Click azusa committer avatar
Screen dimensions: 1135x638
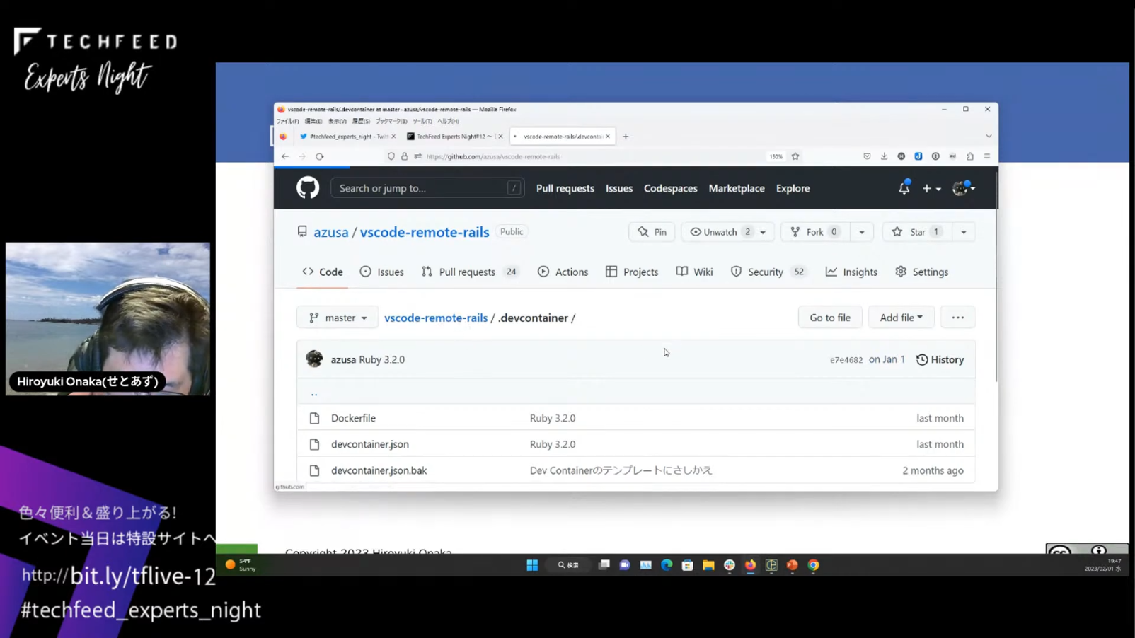click(x=314, y=359)
